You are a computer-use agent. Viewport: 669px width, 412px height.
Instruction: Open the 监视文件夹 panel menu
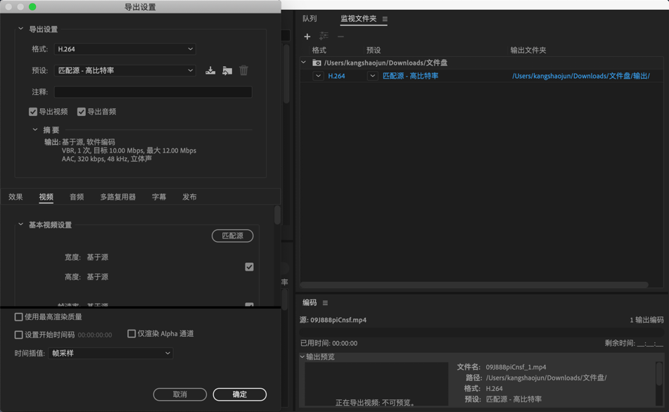pyautogui.click(x=386, y=20)
